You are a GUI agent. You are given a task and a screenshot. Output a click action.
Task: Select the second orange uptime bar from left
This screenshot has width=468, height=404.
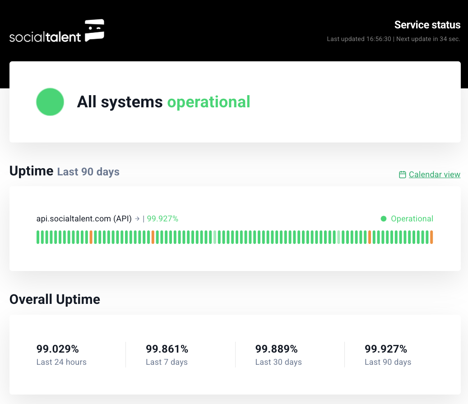(x=153, y=237)
